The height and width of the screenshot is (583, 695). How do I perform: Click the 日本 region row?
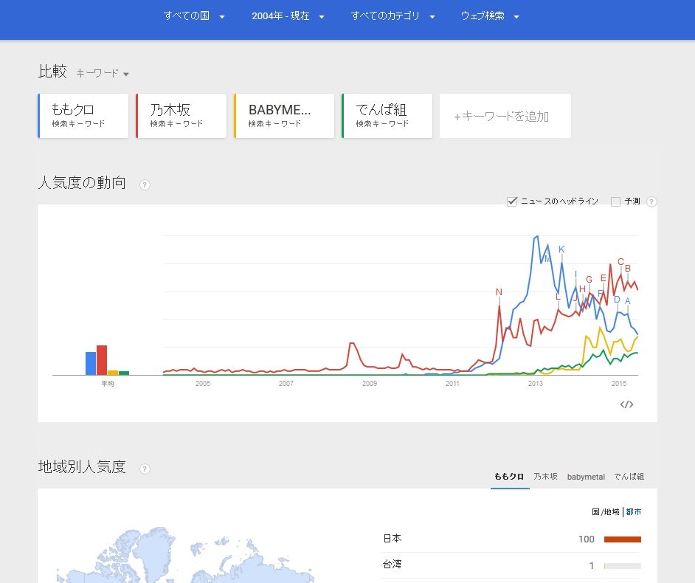click(x=511, y=539)
